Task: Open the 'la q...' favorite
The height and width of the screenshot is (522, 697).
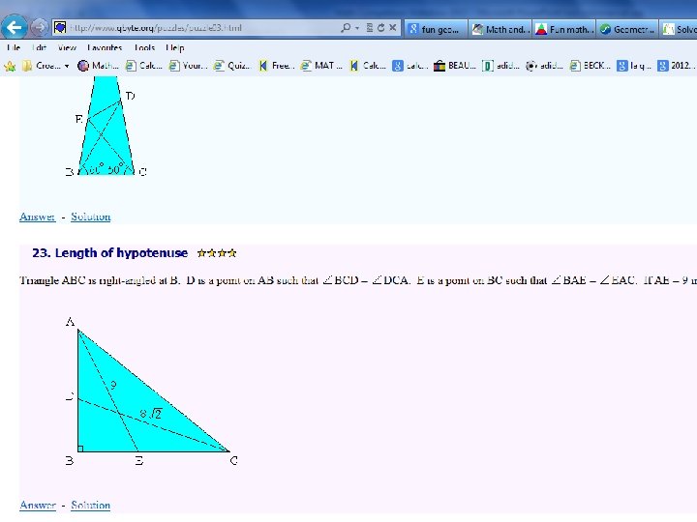Action: [x=634, y=66]
